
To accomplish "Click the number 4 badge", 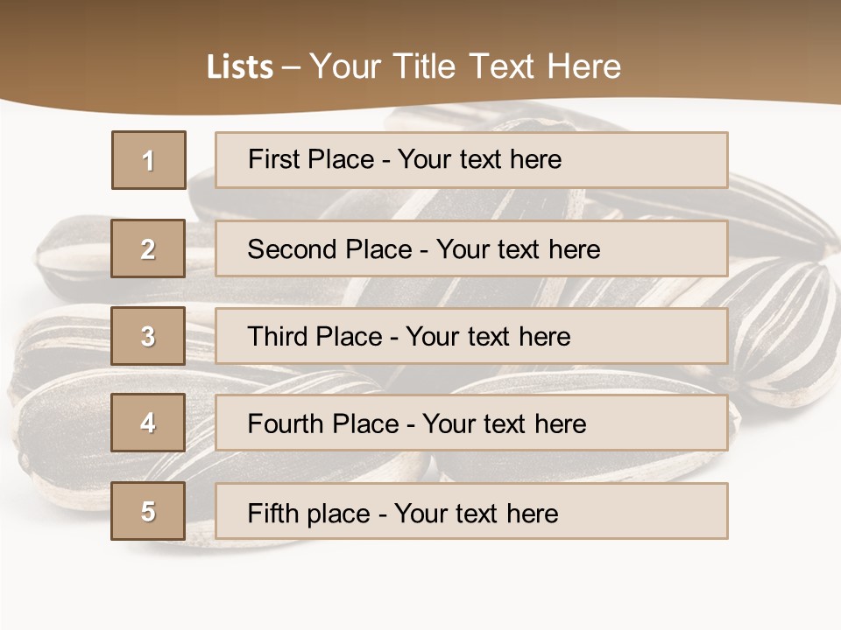I will [x=148, y=423].
